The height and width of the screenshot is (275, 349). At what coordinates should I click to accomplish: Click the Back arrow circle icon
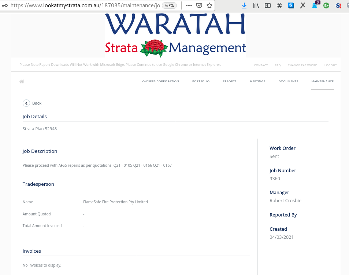(26, 103)
